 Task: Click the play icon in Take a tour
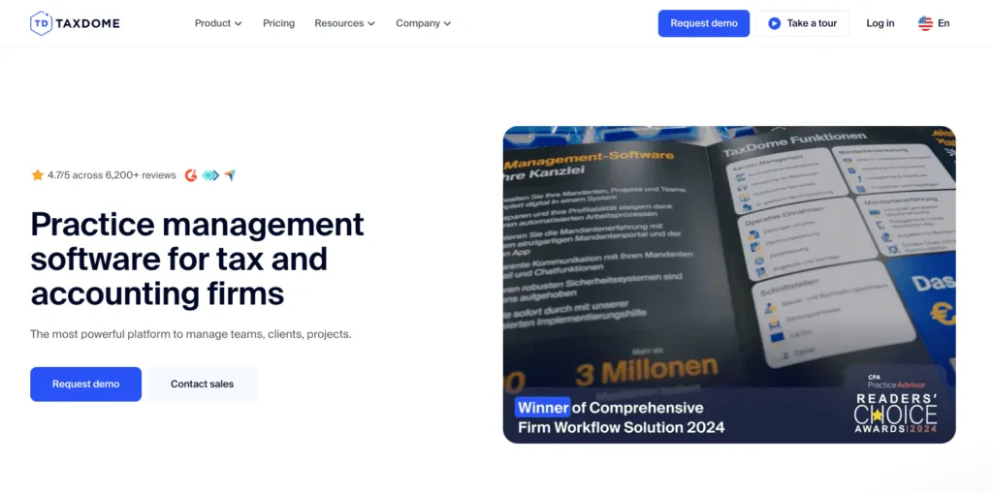click(x=774, y=23)
